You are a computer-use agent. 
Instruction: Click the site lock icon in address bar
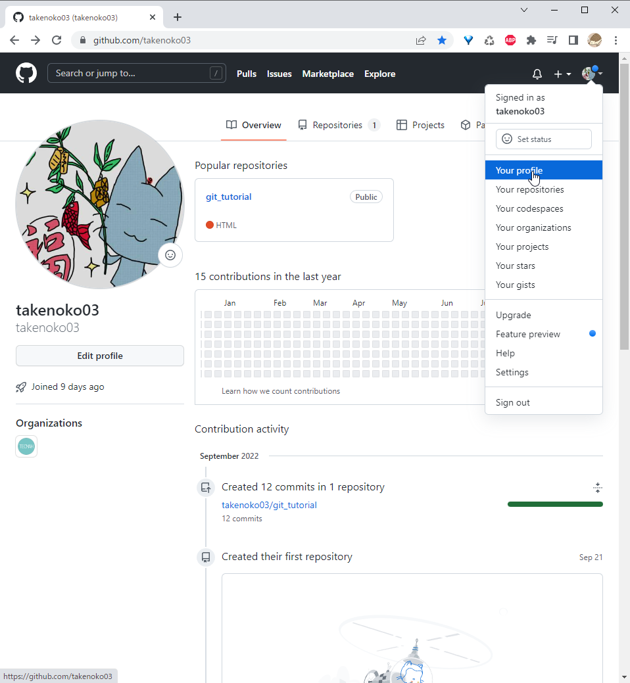pos(83,41)
